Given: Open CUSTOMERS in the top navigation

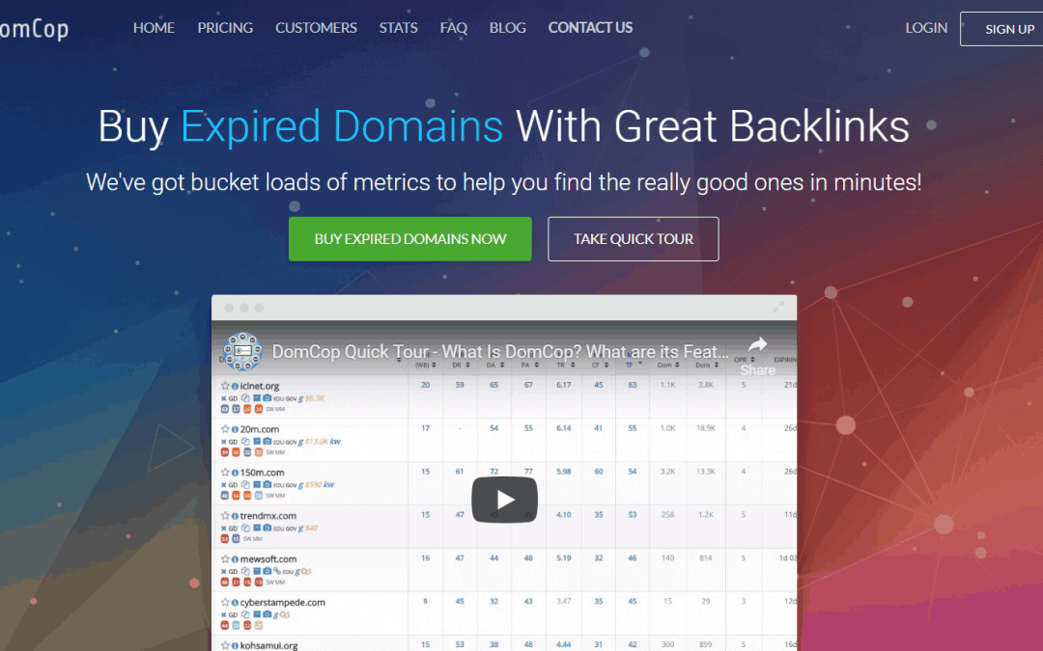Looking at the screenshot, I should coord(316,28).
